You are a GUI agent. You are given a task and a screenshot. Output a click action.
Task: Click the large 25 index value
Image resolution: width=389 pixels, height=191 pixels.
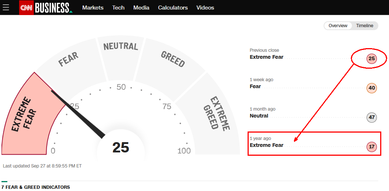pos(121,147)
